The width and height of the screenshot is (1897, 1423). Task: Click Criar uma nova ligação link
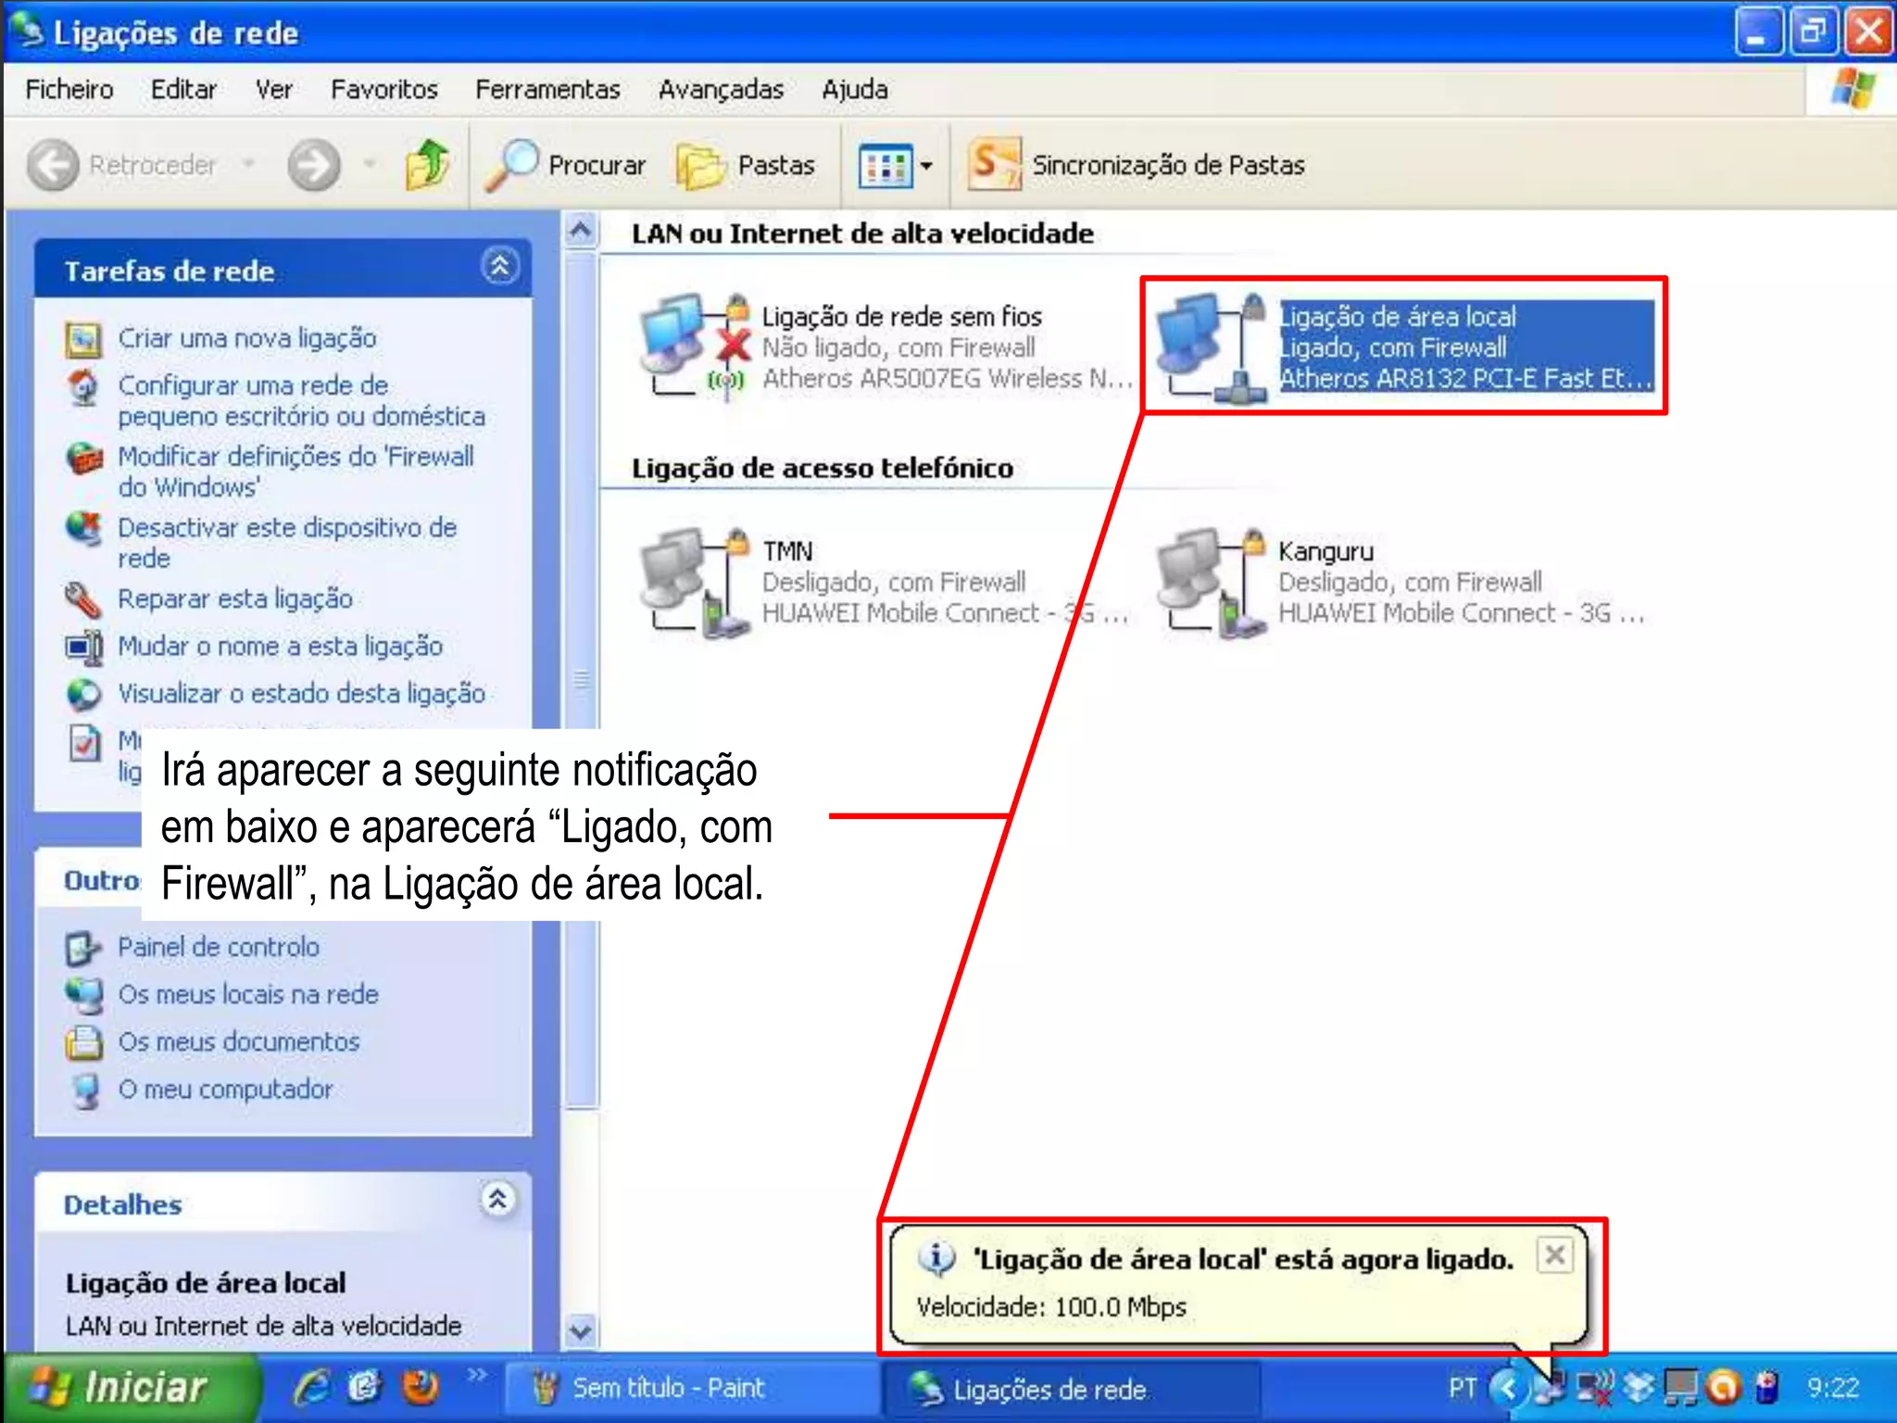(x=247, y=338)
